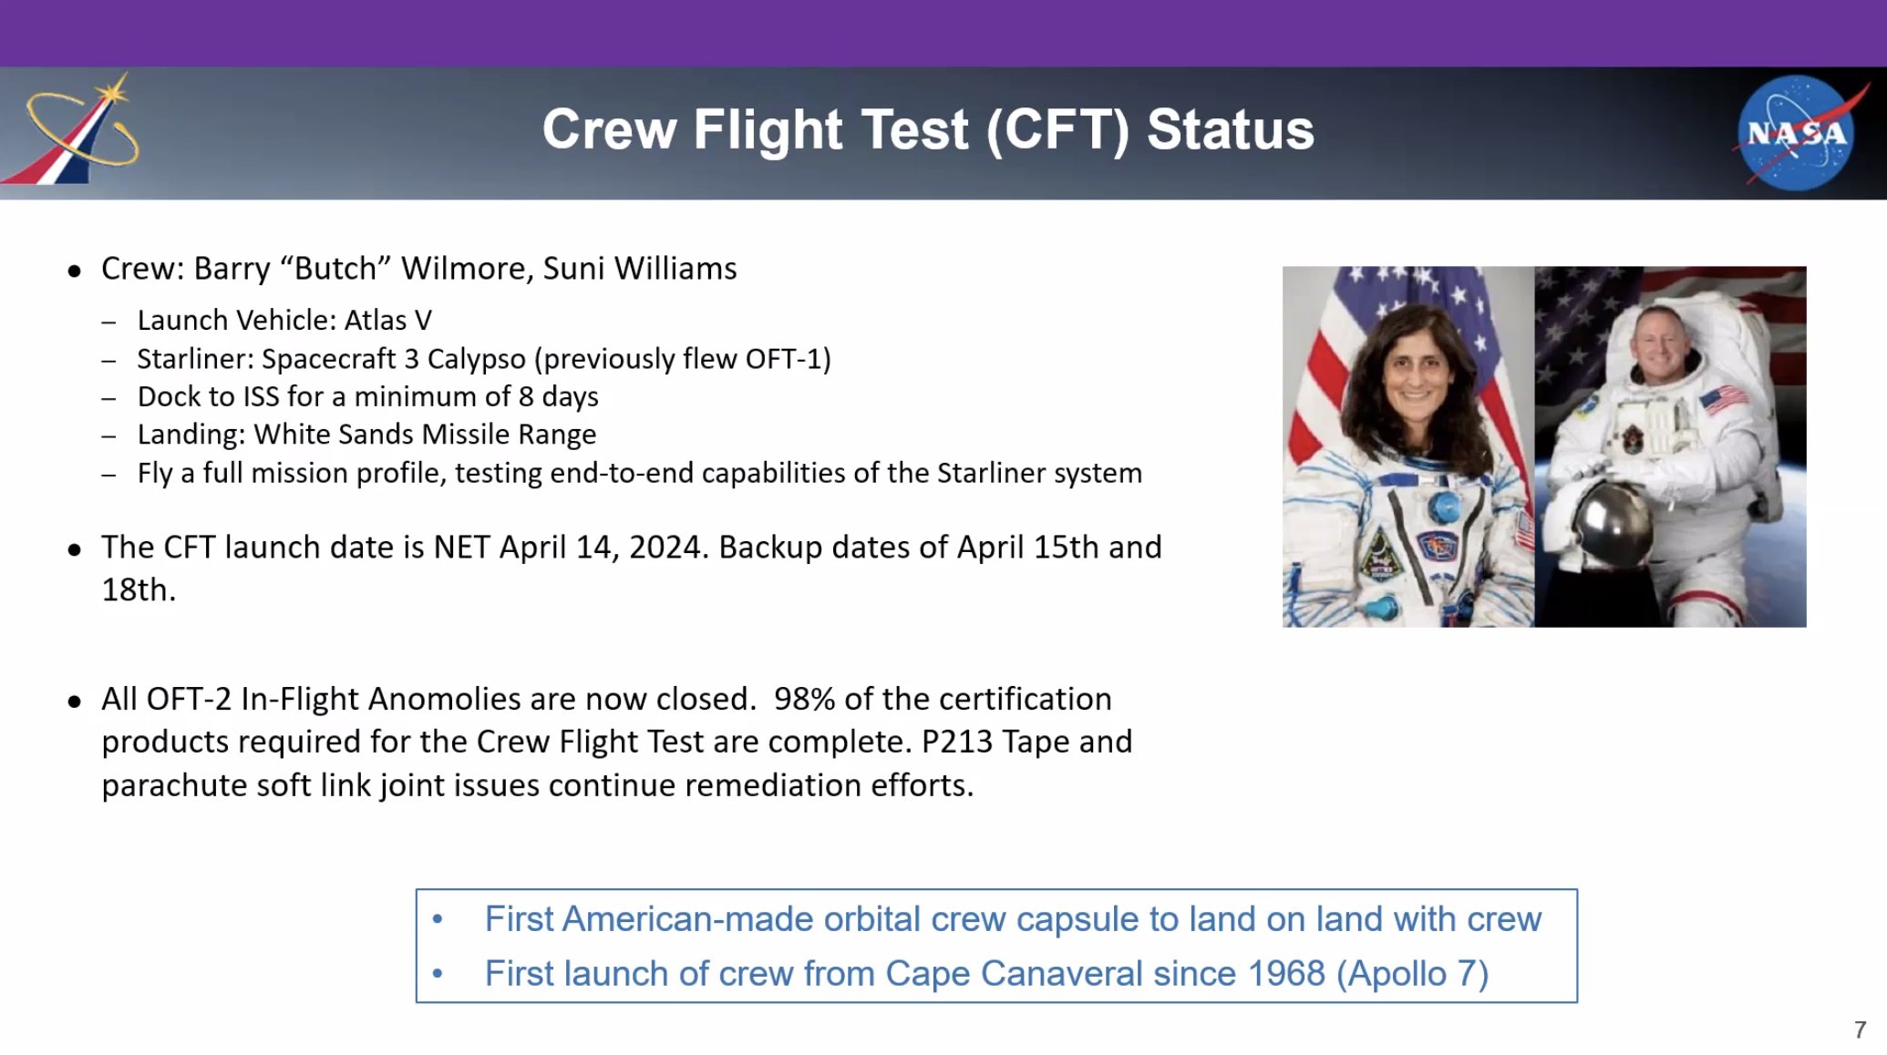Screen dimensions: 1887x1055
Task: Click the Cape Canaveral Apollo 7 line
Action: (986, 974)
